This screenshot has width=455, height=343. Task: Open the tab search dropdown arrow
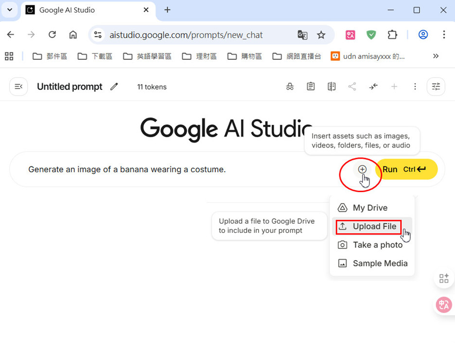[x=10, y=10]
